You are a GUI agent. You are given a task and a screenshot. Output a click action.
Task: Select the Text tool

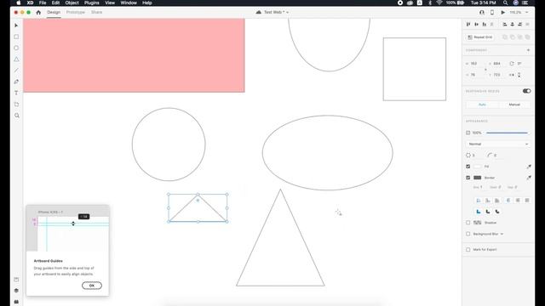click(16, 93)
